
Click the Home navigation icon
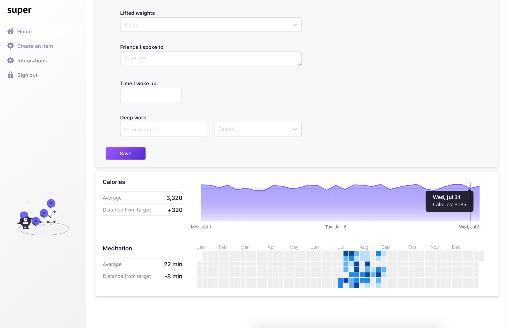pos(10,31)
